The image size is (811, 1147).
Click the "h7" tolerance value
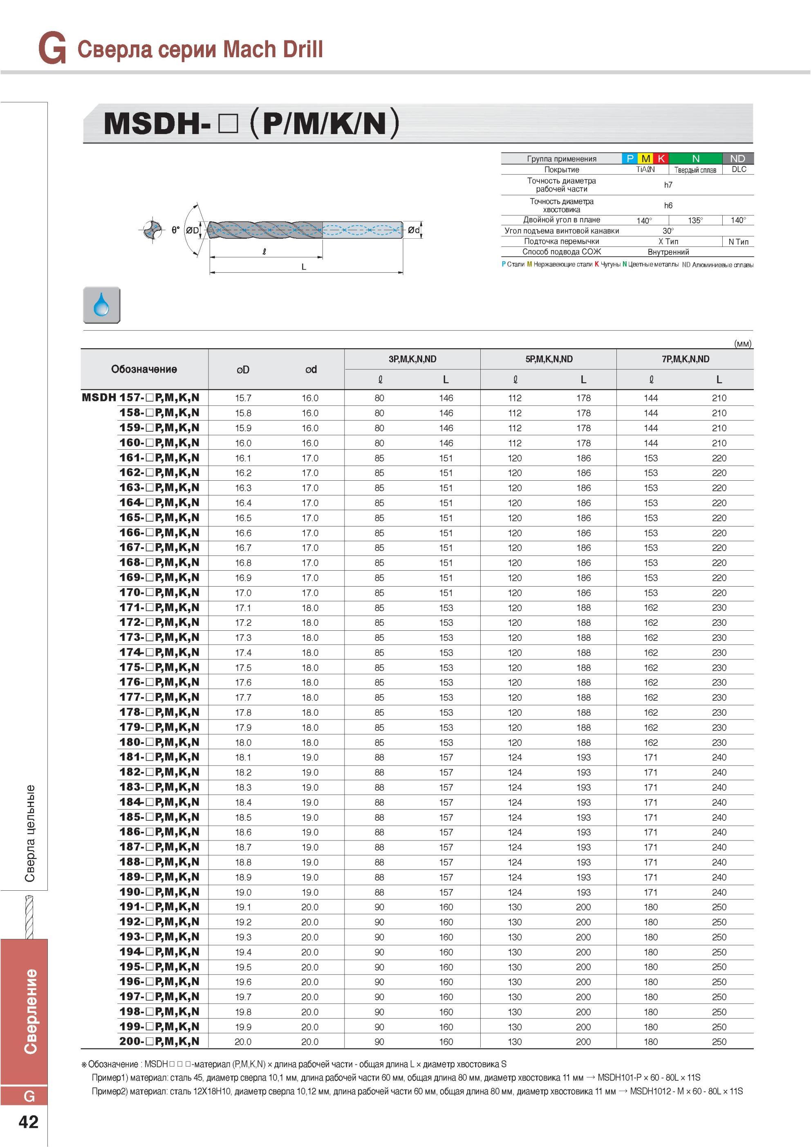pos(668,185)
